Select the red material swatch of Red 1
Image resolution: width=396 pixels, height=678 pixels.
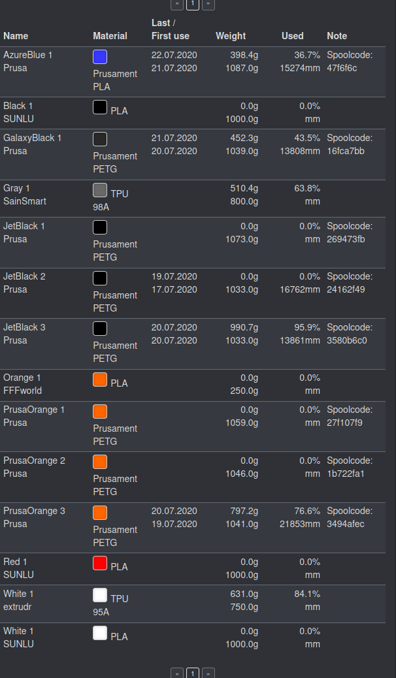click(99, 564)
